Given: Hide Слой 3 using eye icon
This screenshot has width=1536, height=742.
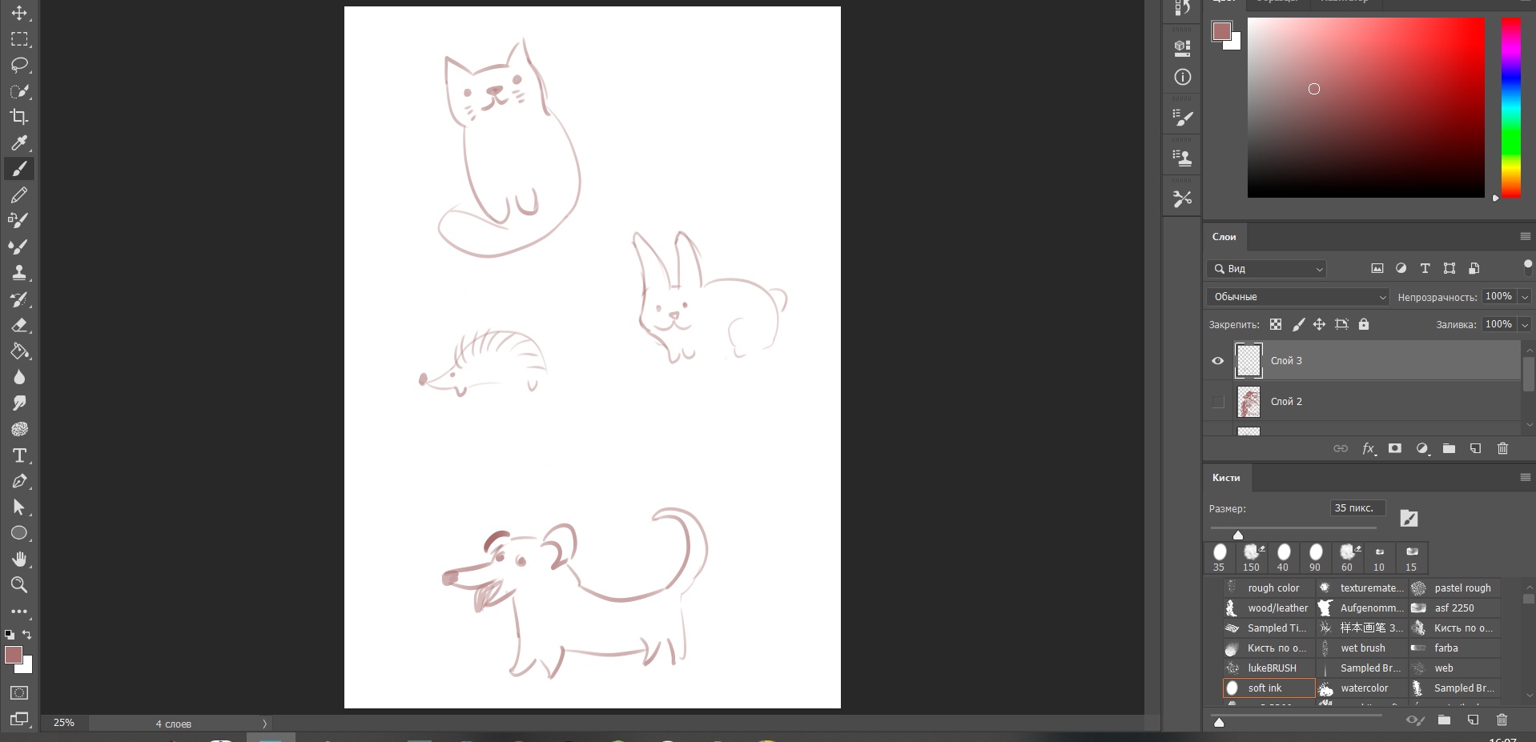Looking at the screenshot, I should pyautogui.click(x=1218, y=361).
